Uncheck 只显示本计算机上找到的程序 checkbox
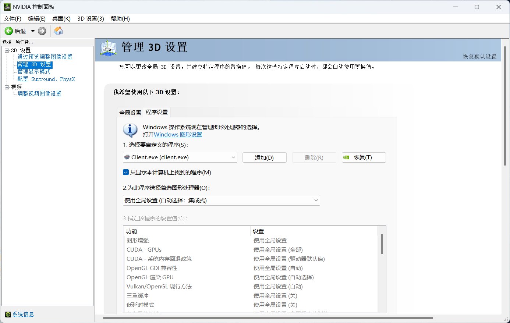The width and height of the screenshot is (510, 323). pos(126,172)
